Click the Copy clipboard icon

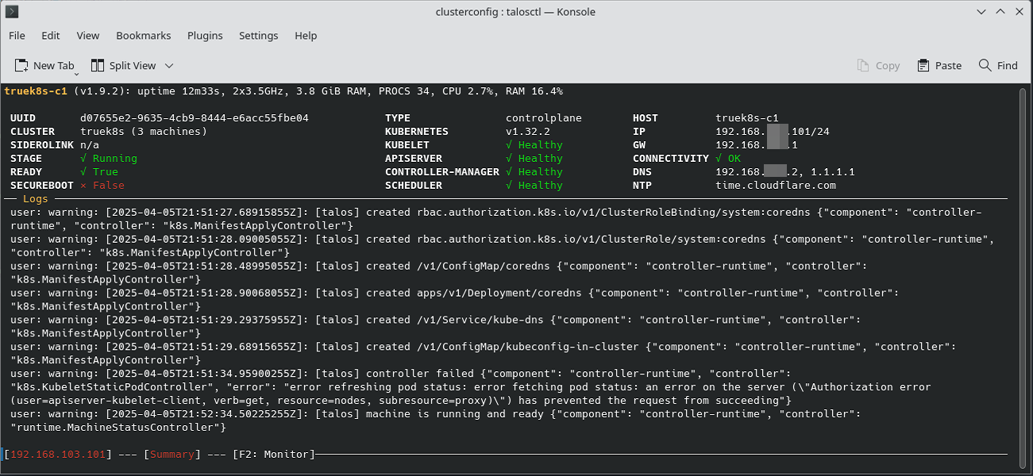pyautogui.click(x=864, y=66)
